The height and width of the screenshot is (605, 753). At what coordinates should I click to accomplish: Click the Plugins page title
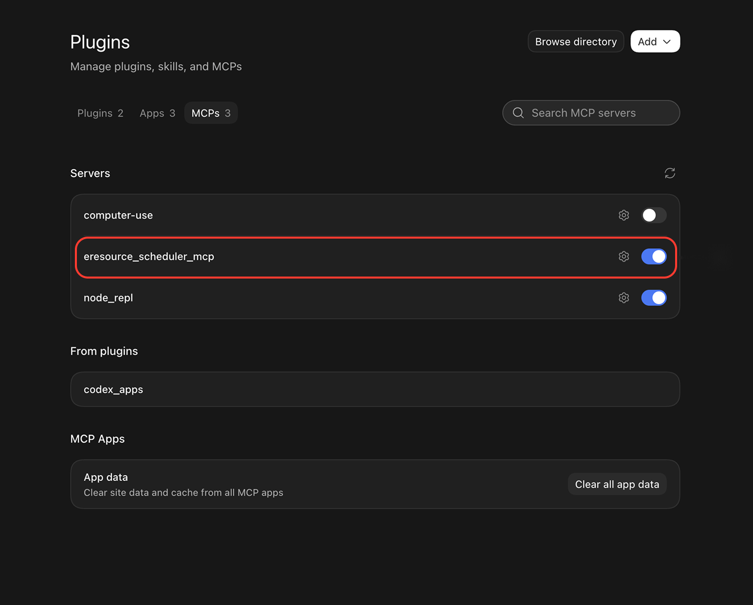point(100,42)
